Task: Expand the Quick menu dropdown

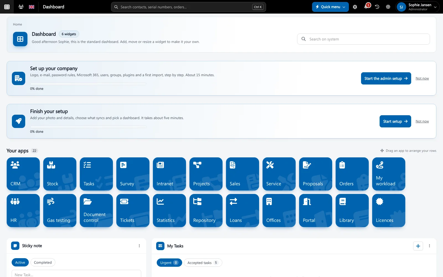Action: (x=330, y=7)
